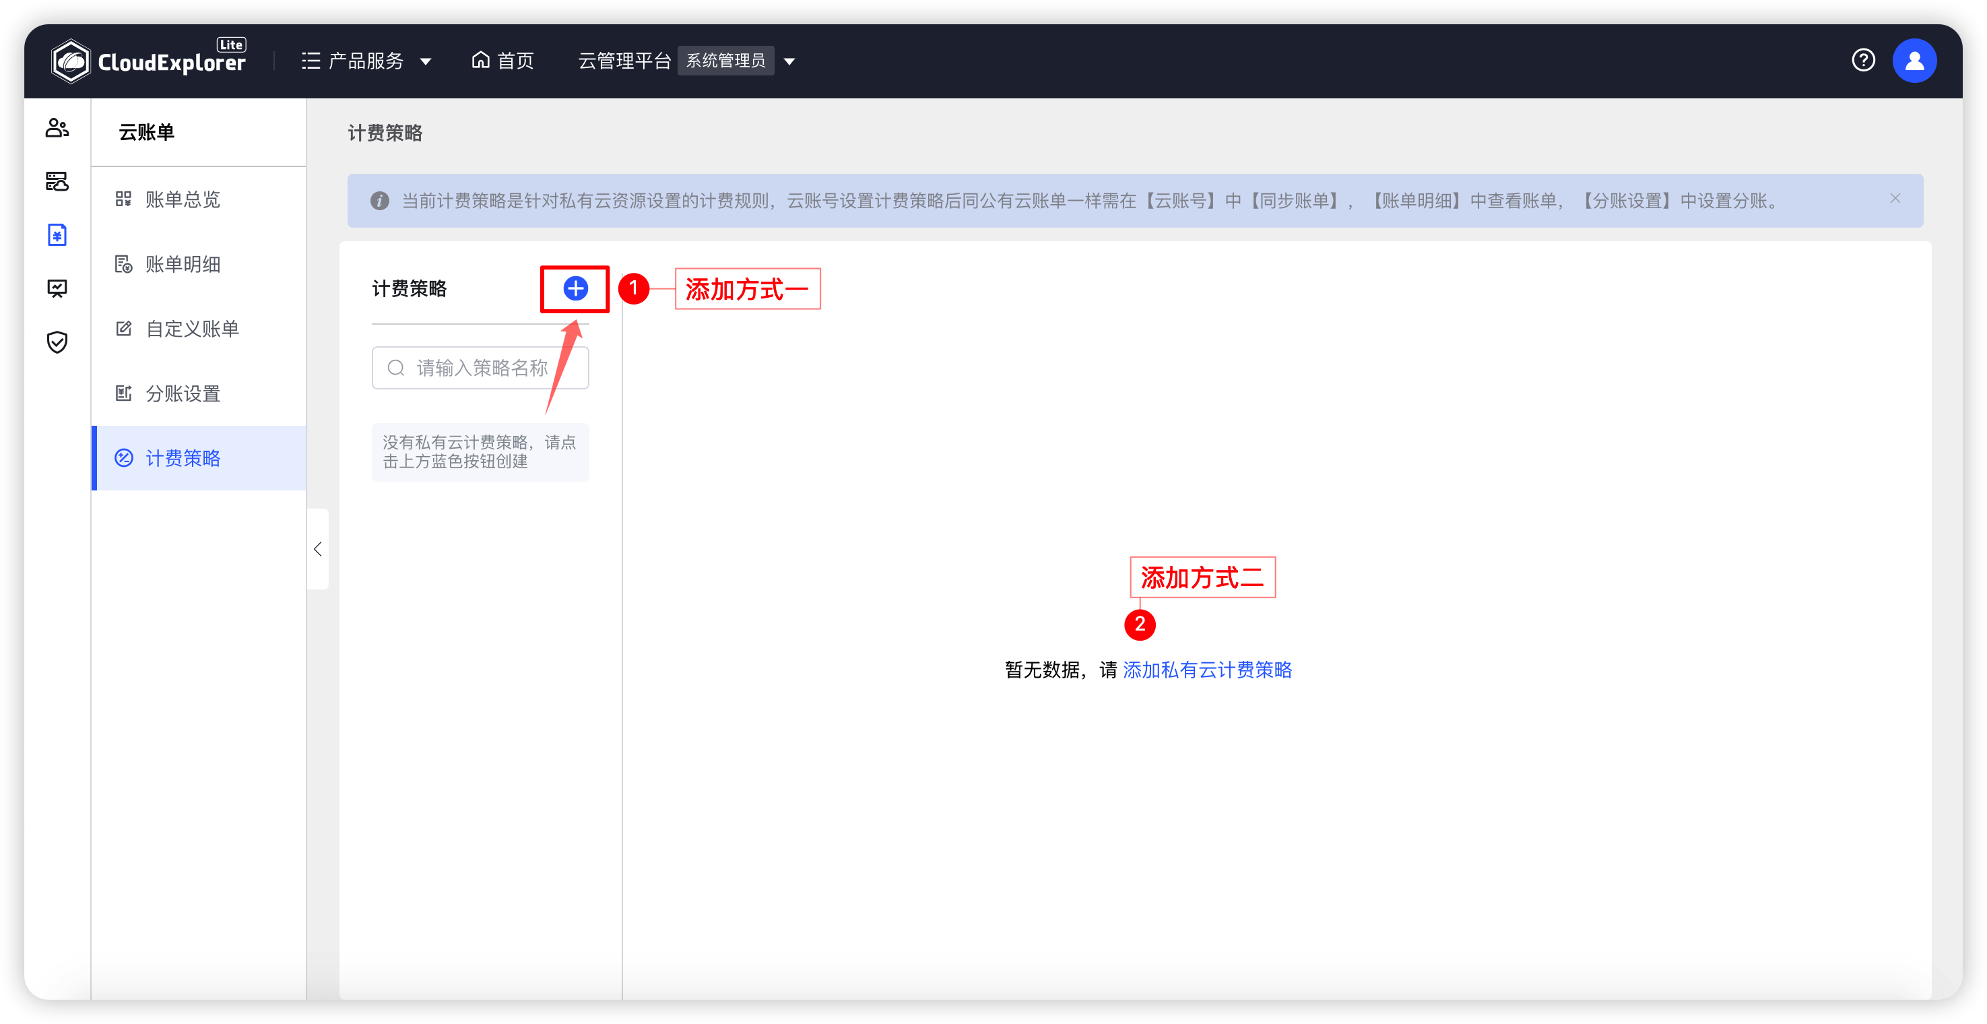Screen dimensions: 1987x1024
Task: Click the 没有私有云计费策略 hint text
Action: pyautogui.click(x=480, y=452)
